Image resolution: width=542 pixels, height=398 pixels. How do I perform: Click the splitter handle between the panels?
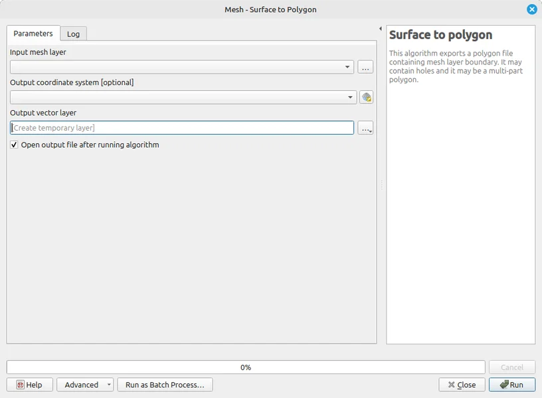pos(381,187)
